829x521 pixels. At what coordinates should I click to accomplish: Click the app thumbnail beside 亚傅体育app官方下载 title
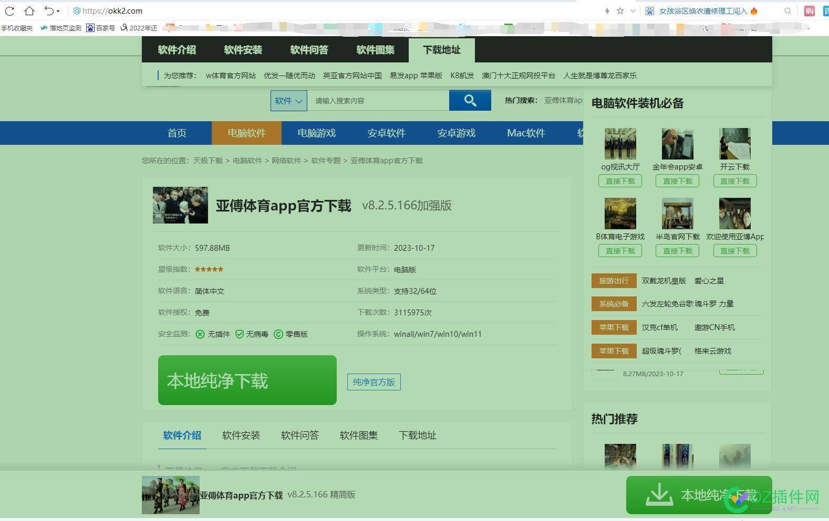click(180, 205)
